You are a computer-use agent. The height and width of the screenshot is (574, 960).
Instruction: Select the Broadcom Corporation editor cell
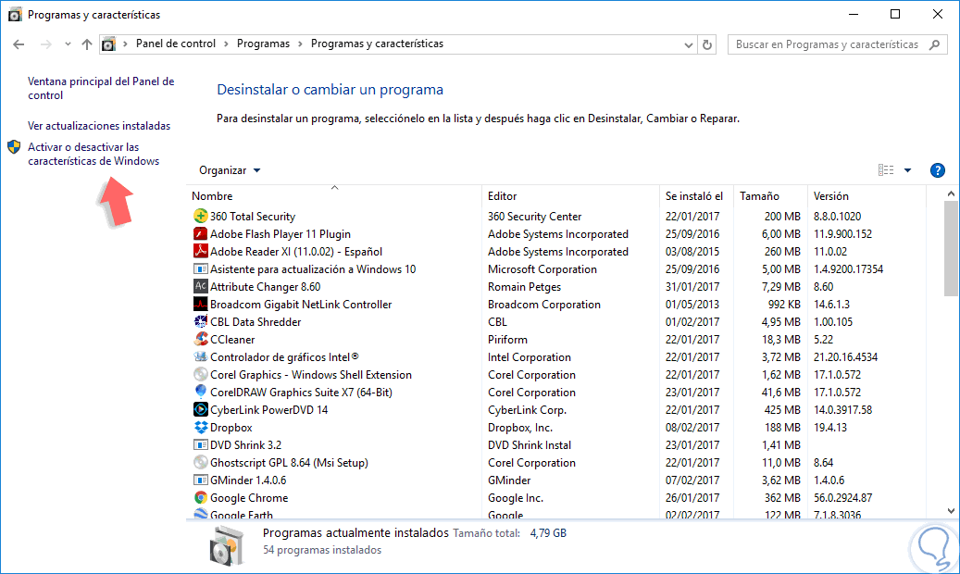(x=544, y=305)
